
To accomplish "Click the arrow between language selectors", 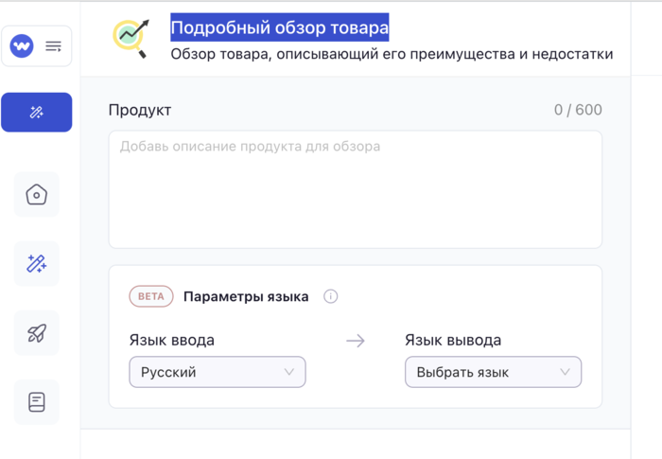I will pyautogui.click(x=355, y=341).
